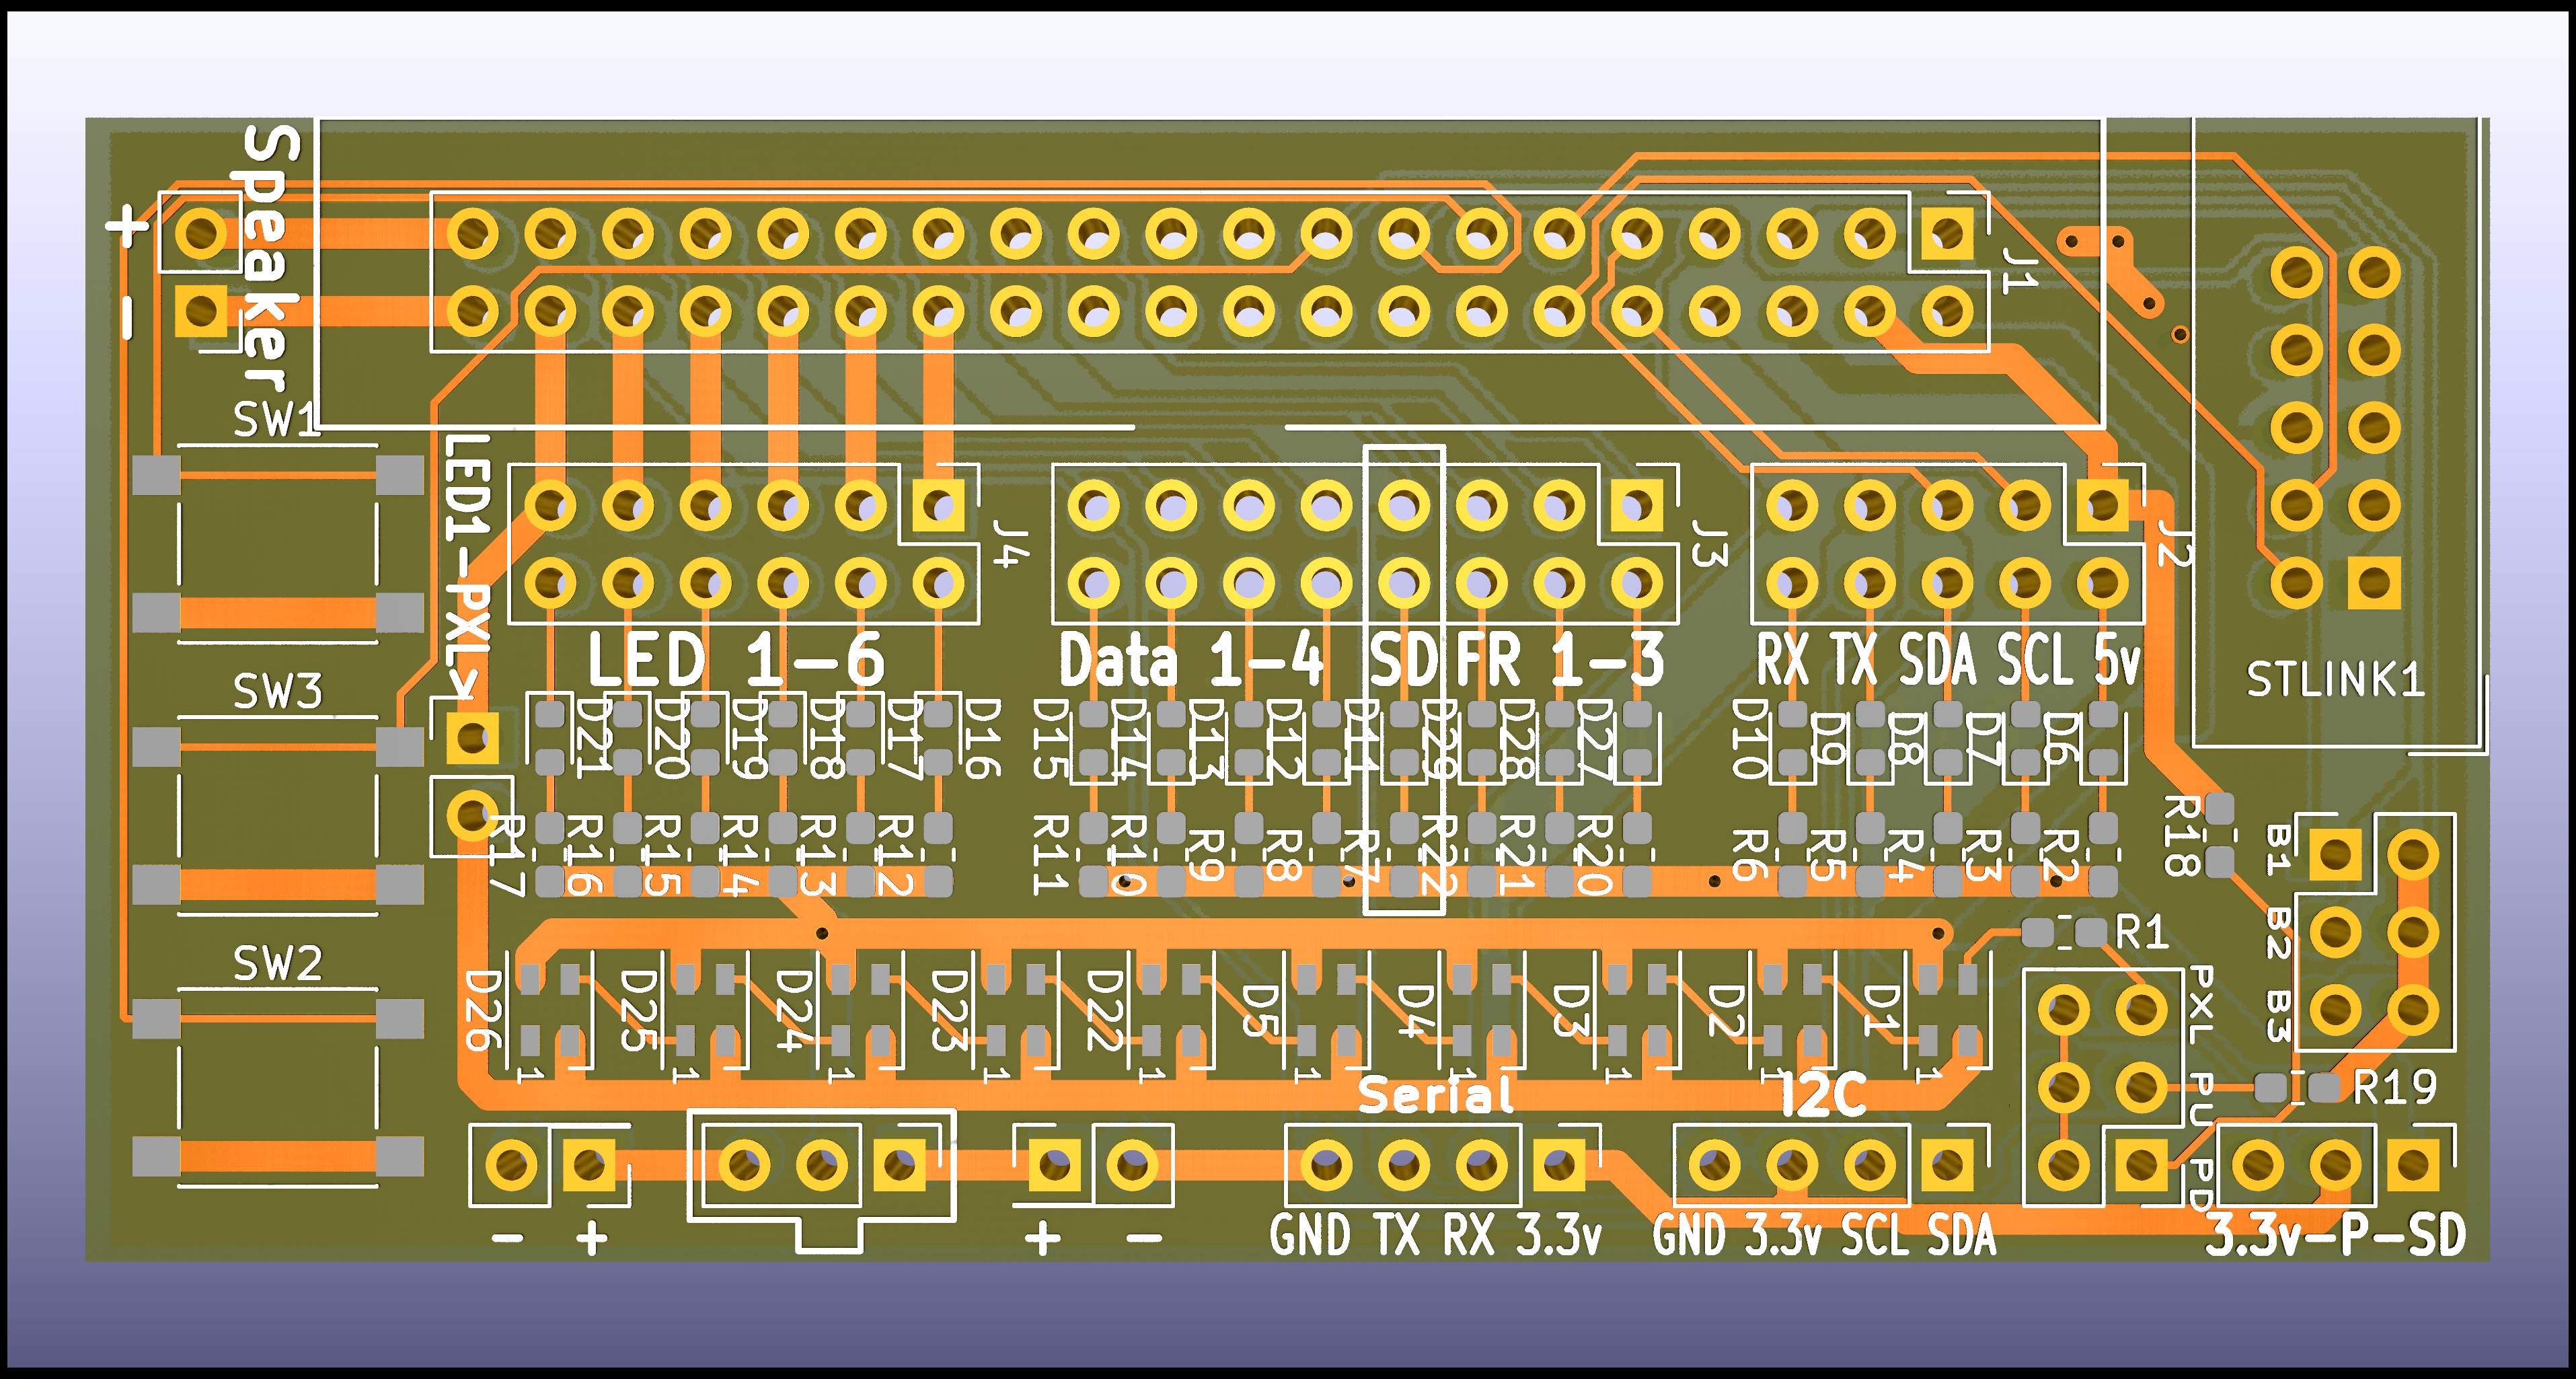Select the SW3 switch footprint
This screenshot has width=2576, height=1379.
[278, 816]
